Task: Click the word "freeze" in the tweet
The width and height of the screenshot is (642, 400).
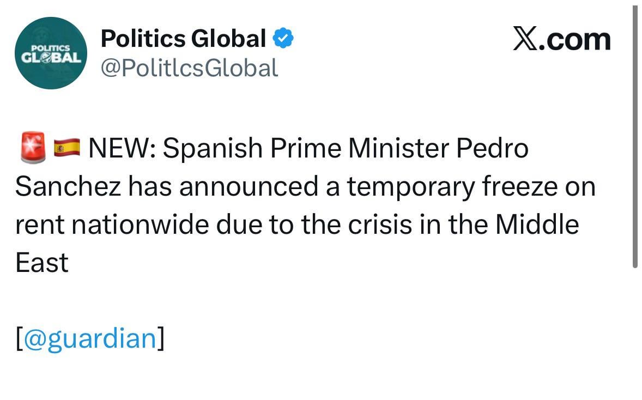Action: click(520, 187)
